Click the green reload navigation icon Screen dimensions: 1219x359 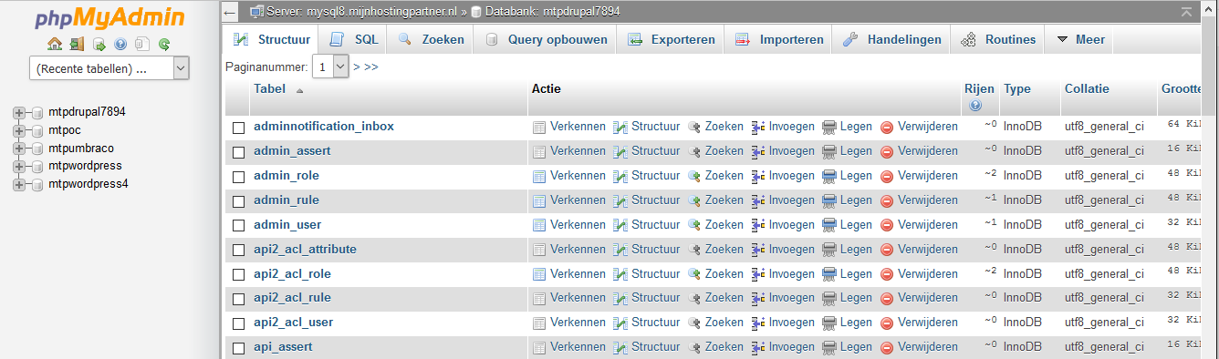[164, 43]
